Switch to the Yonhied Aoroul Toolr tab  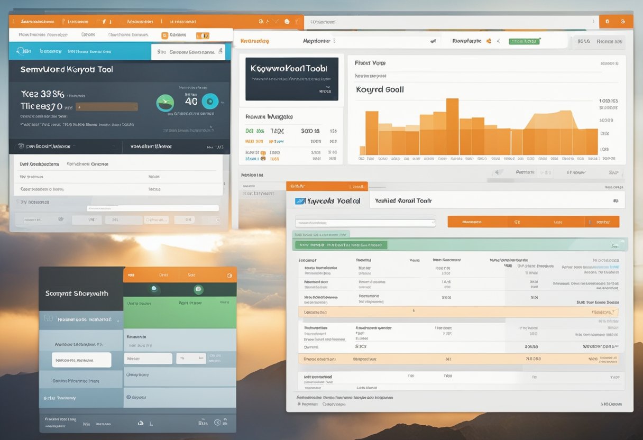[x=403, y=200]
